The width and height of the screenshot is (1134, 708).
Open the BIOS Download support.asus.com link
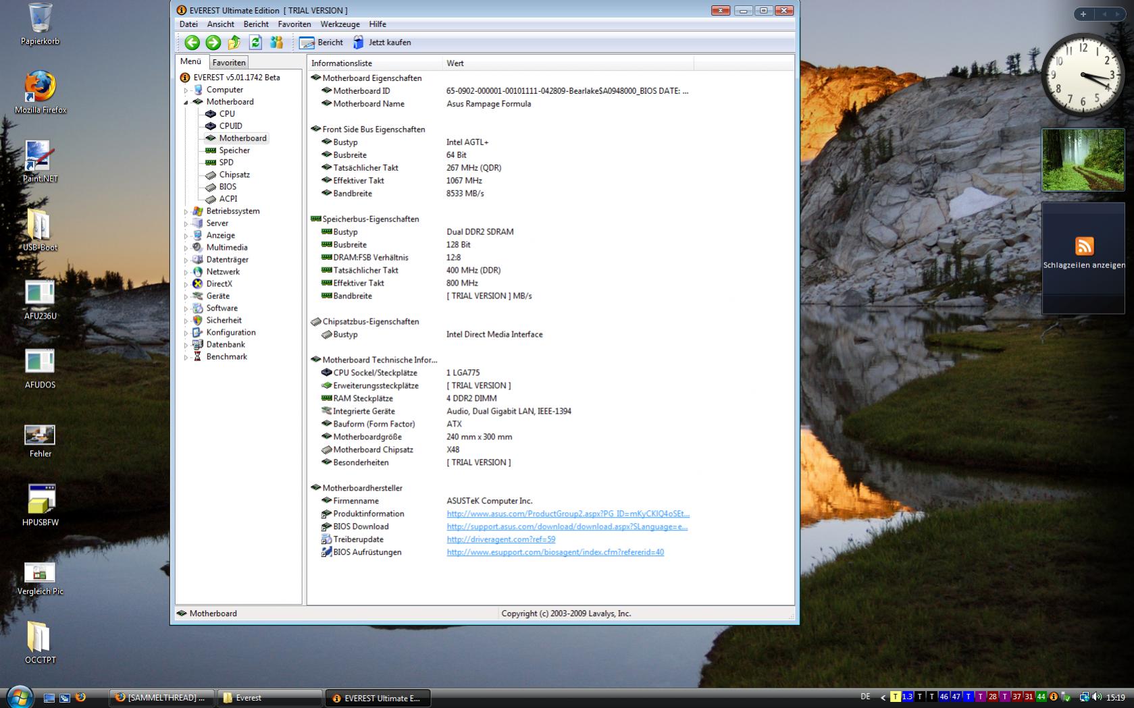(x=567, y=526)
